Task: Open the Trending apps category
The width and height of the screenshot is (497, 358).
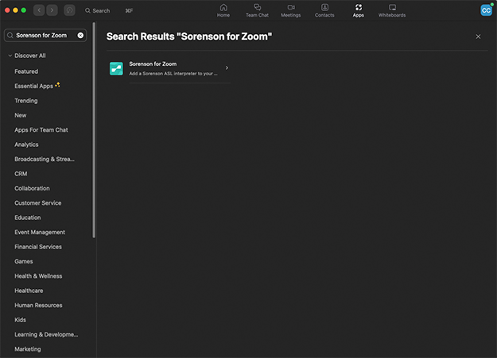Action: point(26,101)
